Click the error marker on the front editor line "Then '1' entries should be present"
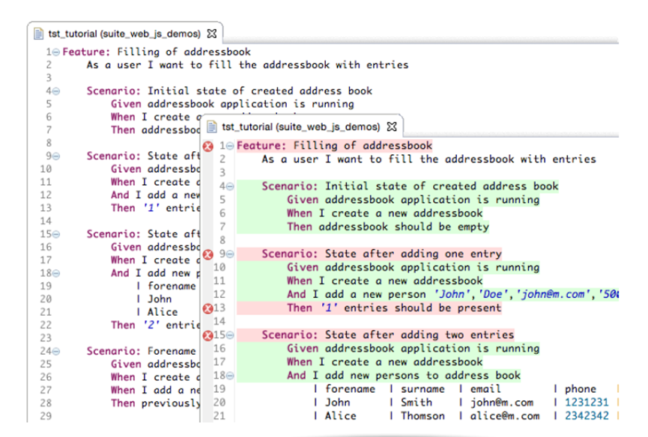 click(x=208, y=308)
